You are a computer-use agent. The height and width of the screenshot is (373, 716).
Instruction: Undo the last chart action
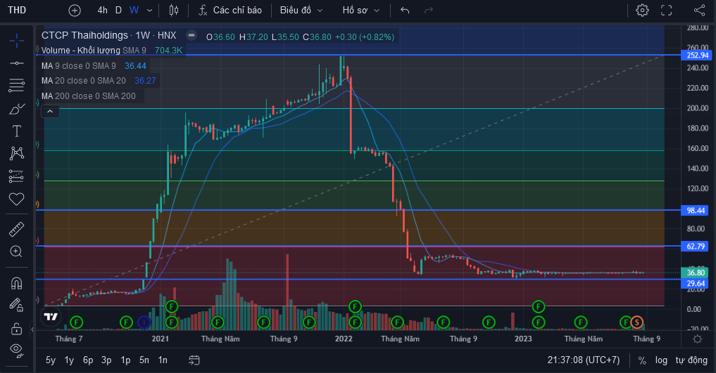[x=405, y=11]
